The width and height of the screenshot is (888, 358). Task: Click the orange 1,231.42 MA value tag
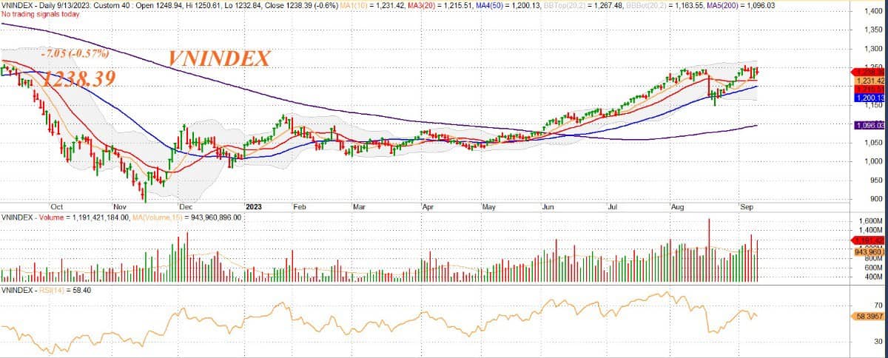(870, 81)
